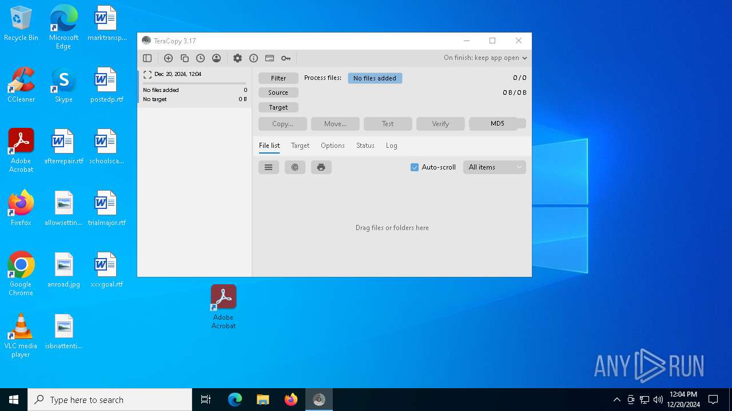The image size is (732, 411).
Task: Click the task progress bar in sidebar
Action: click(194, 83)
